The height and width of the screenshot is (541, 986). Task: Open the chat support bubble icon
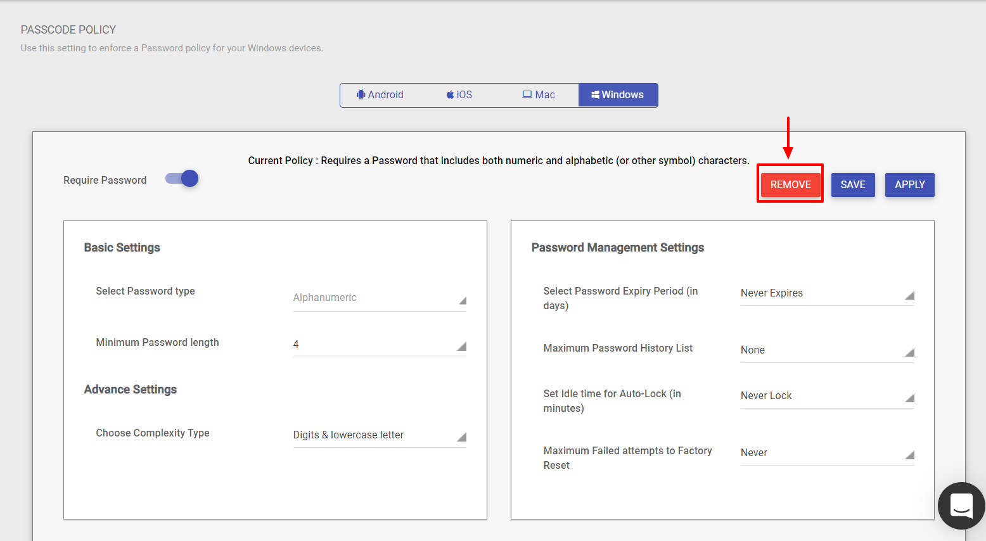[961, 506]
